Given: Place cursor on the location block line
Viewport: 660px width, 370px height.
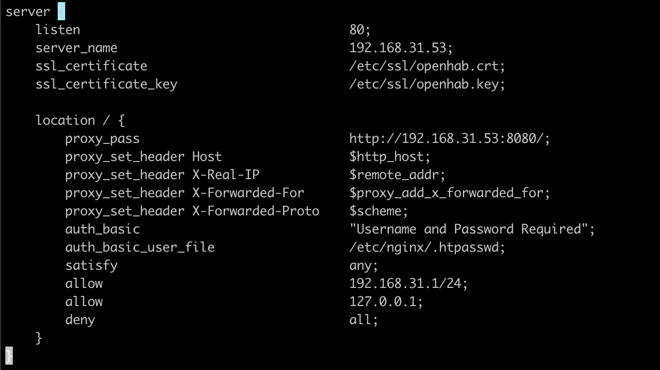Looking at the screenshot, I should (x=80, y=120).
